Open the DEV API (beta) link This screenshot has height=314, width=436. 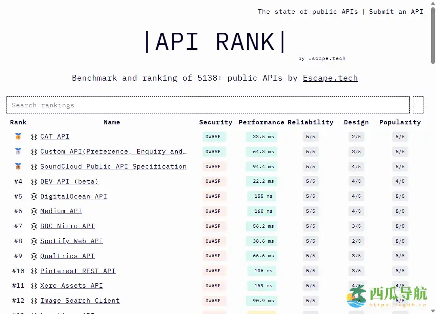tap(69, 182)
